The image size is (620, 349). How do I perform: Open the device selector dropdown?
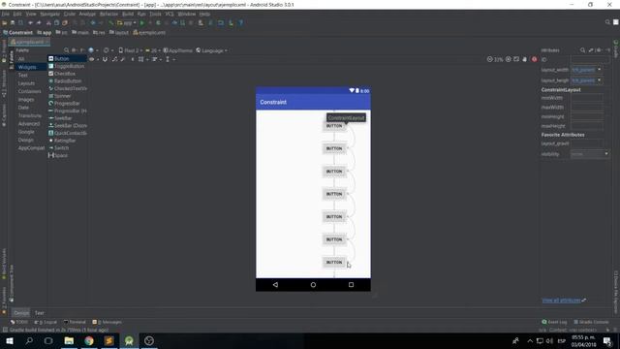point(130,50)
